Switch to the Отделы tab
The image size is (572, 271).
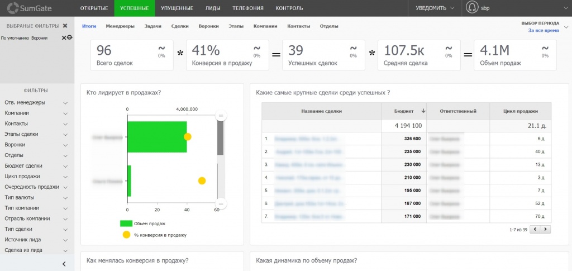point(329,26)
